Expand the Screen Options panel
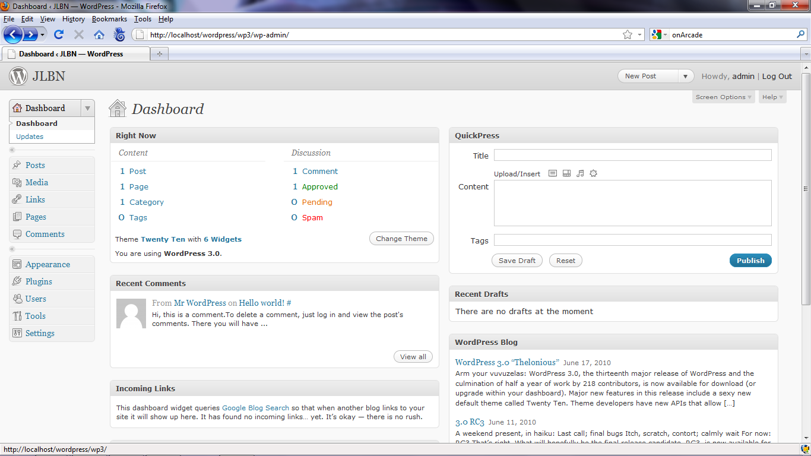Screen dimensions: 811x456 click(x=723, y=97)
